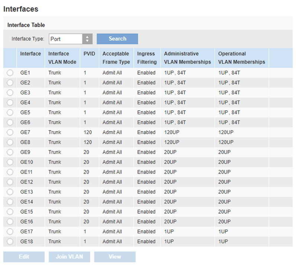Viewport: 296px width, 266px height.
Task: Open the Interface Type dropdown
Action: click(71, 39)
